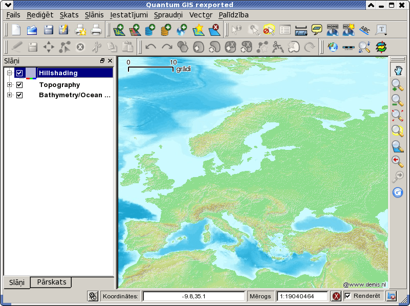
Task: Close the Slāņi panel
Action: pos(110,60)
